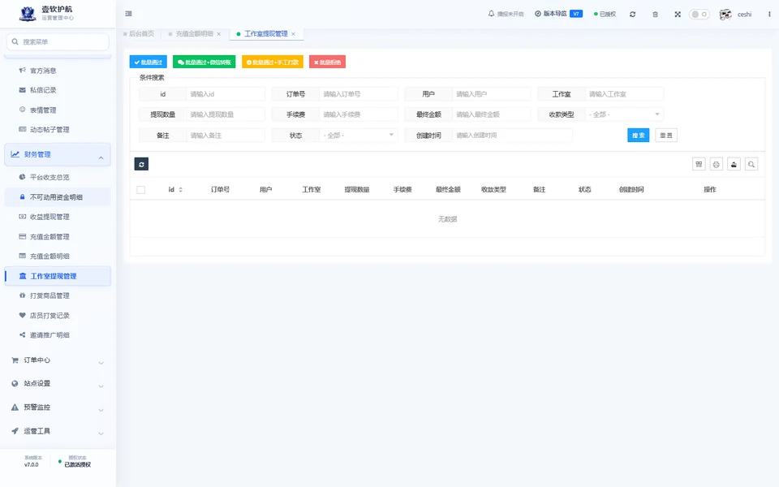Expand the 运营工具 menu group
This screenshot has width=779, height=487.
pos(58,431)
